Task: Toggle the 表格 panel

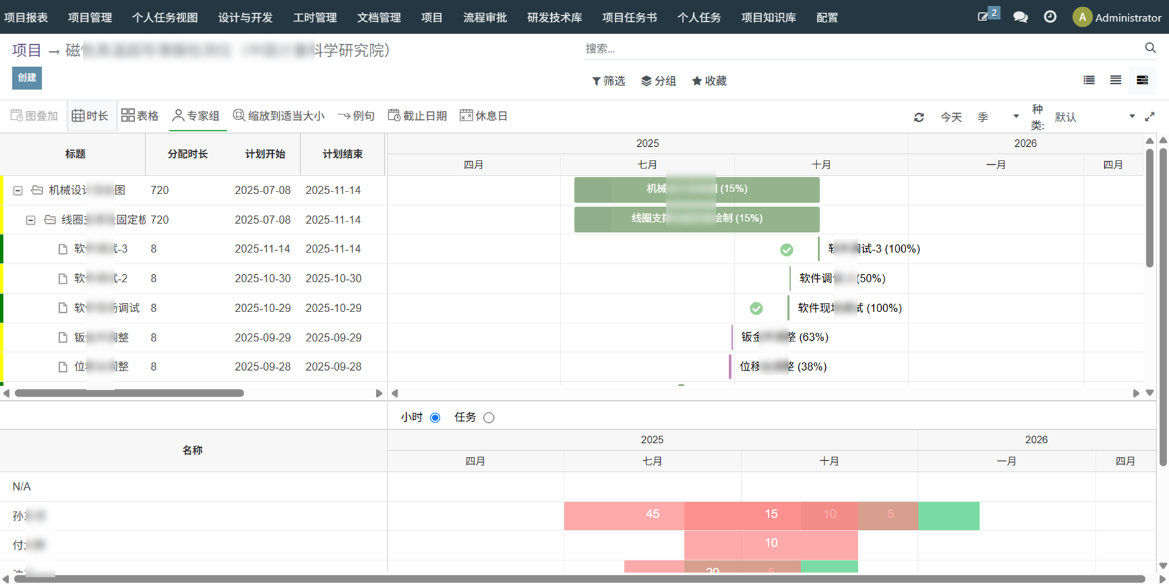Action: 140,116
